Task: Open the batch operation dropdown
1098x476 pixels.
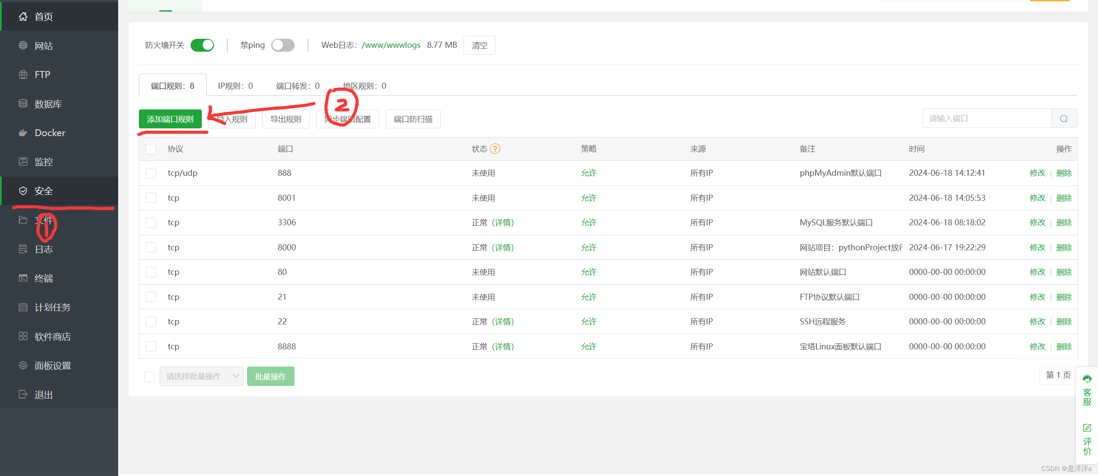Action: [x=201, y=376]
